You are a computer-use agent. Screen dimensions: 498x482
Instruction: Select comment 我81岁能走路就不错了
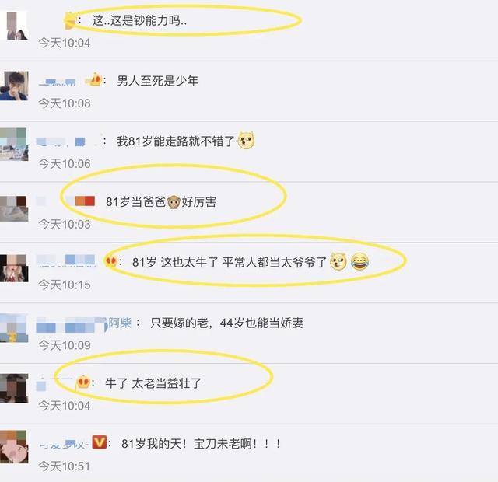(x=176, y=141)
